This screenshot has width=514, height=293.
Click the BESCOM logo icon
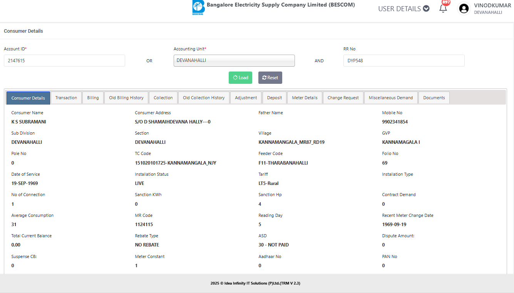[x=198, y=8]
